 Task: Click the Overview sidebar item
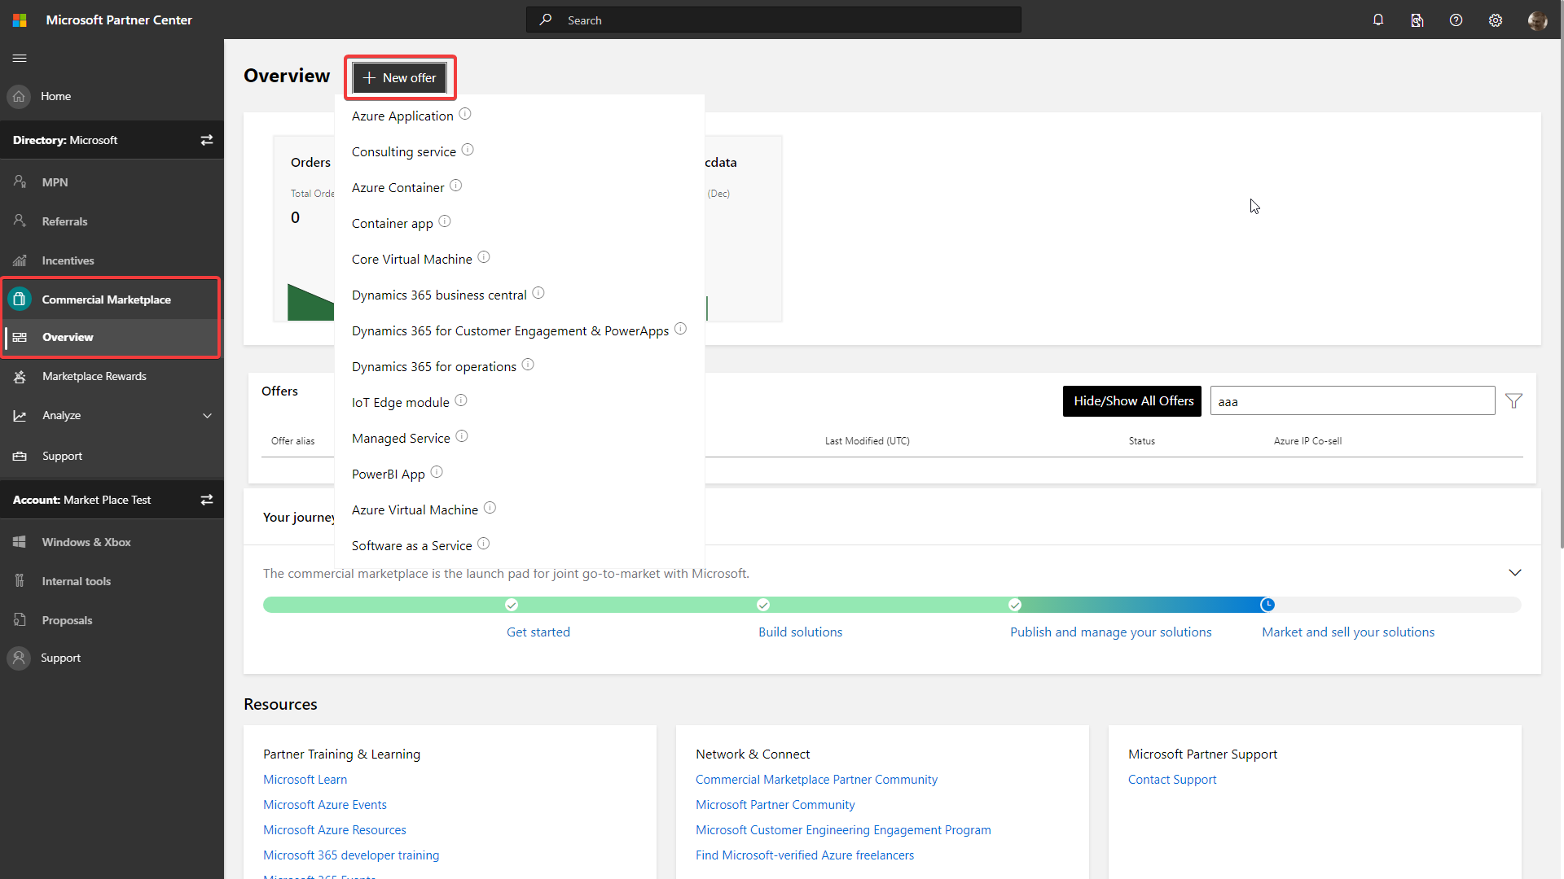coord(68,337)
